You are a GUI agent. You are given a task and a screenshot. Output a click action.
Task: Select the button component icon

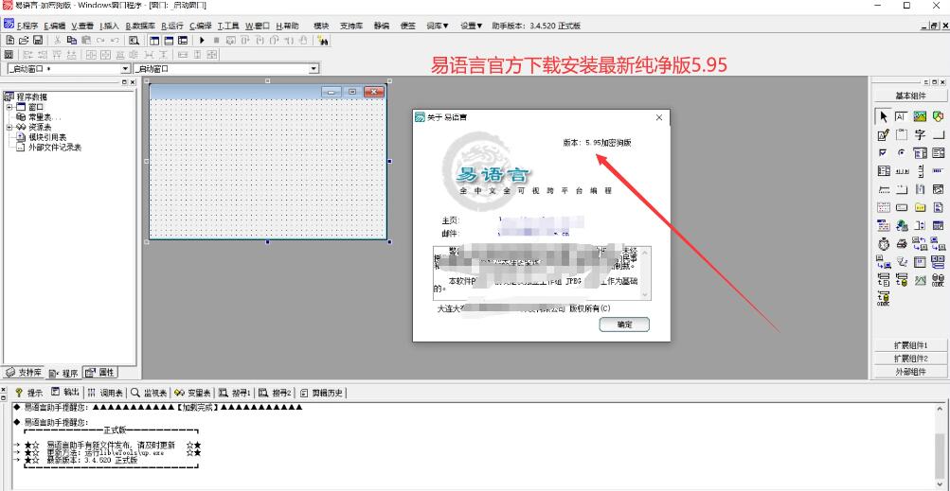tap(938, 134)
